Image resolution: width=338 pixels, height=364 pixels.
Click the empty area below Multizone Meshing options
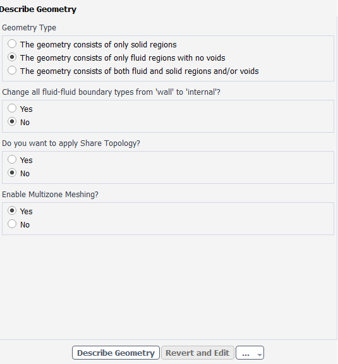pyautogui.click(x=168, y=287)
